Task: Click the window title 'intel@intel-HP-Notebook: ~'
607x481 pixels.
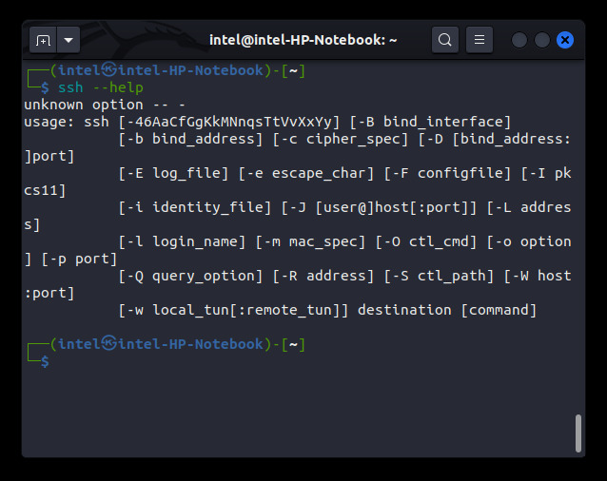Action: [x=303, y=40]
